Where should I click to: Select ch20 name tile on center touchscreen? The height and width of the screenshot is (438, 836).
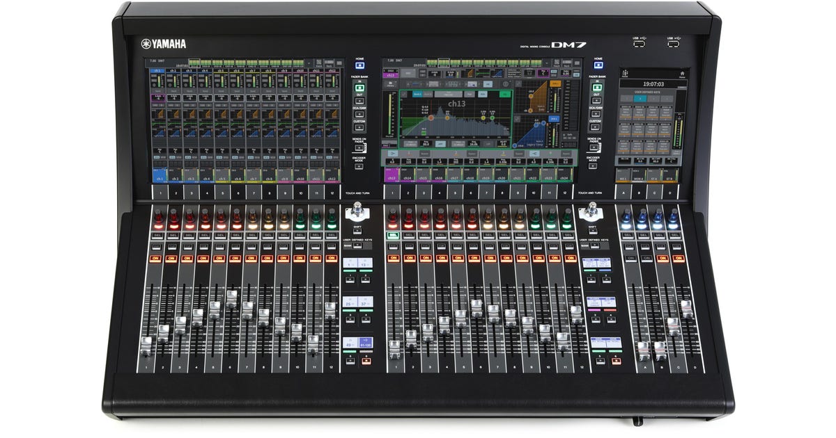point(501,175)
